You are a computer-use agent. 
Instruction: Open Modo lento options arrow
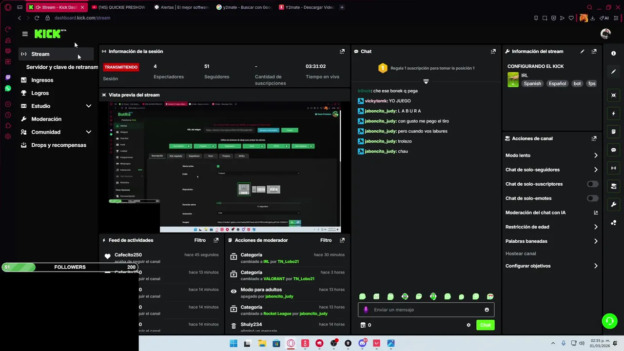pos(596,156)
